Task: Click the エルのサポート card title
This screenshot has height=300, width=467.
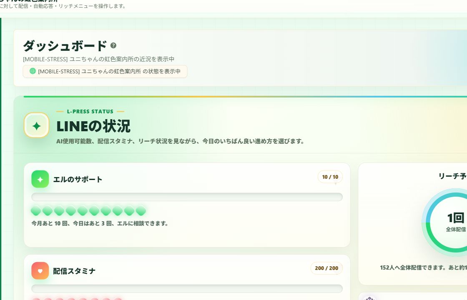Action: 78,180
